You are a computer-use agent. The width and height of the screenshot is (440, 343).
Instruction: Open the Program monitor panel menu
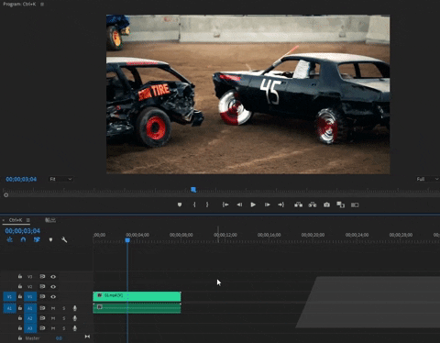pyautogui.click(x=42, y=5)
